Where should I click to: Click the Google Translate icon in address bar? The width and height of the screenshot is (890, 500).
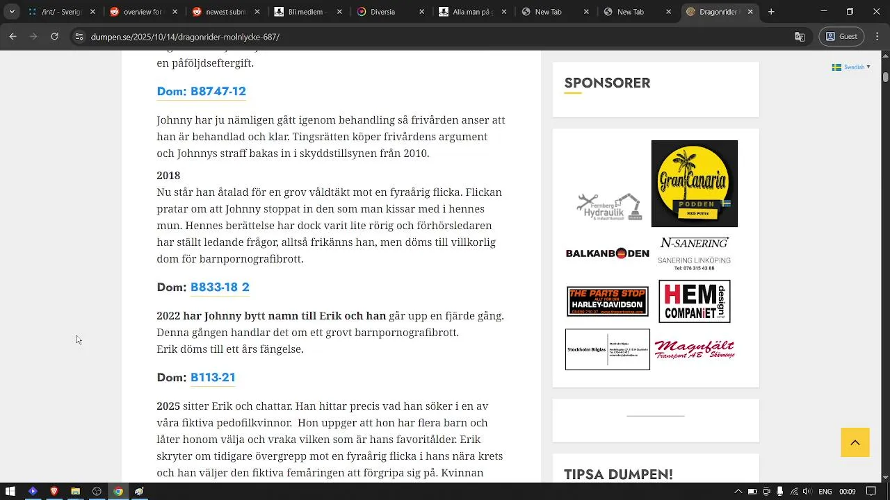click(800, 37)
